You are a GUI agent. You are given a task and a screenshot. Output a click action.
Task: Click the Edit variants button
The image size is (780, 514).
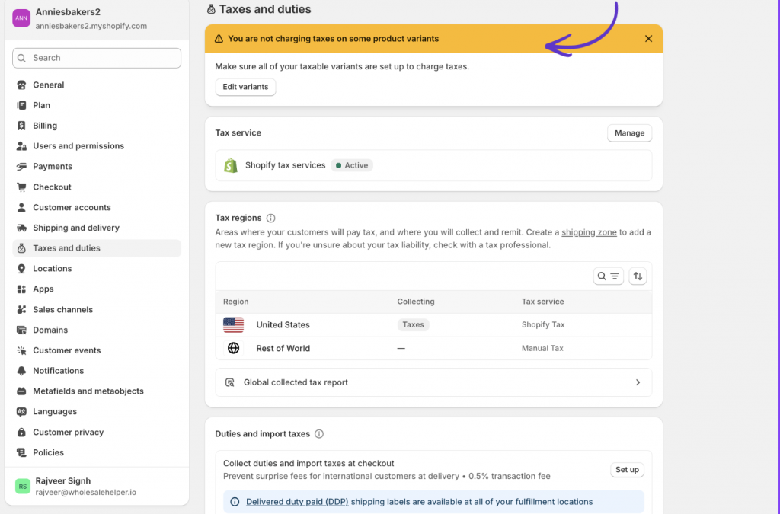pos(245,87)
